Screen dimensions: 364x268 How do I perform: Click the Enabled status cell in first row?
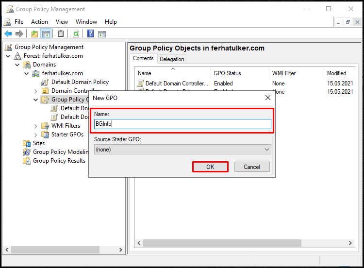pyautogui.click(x=223, y=84)
